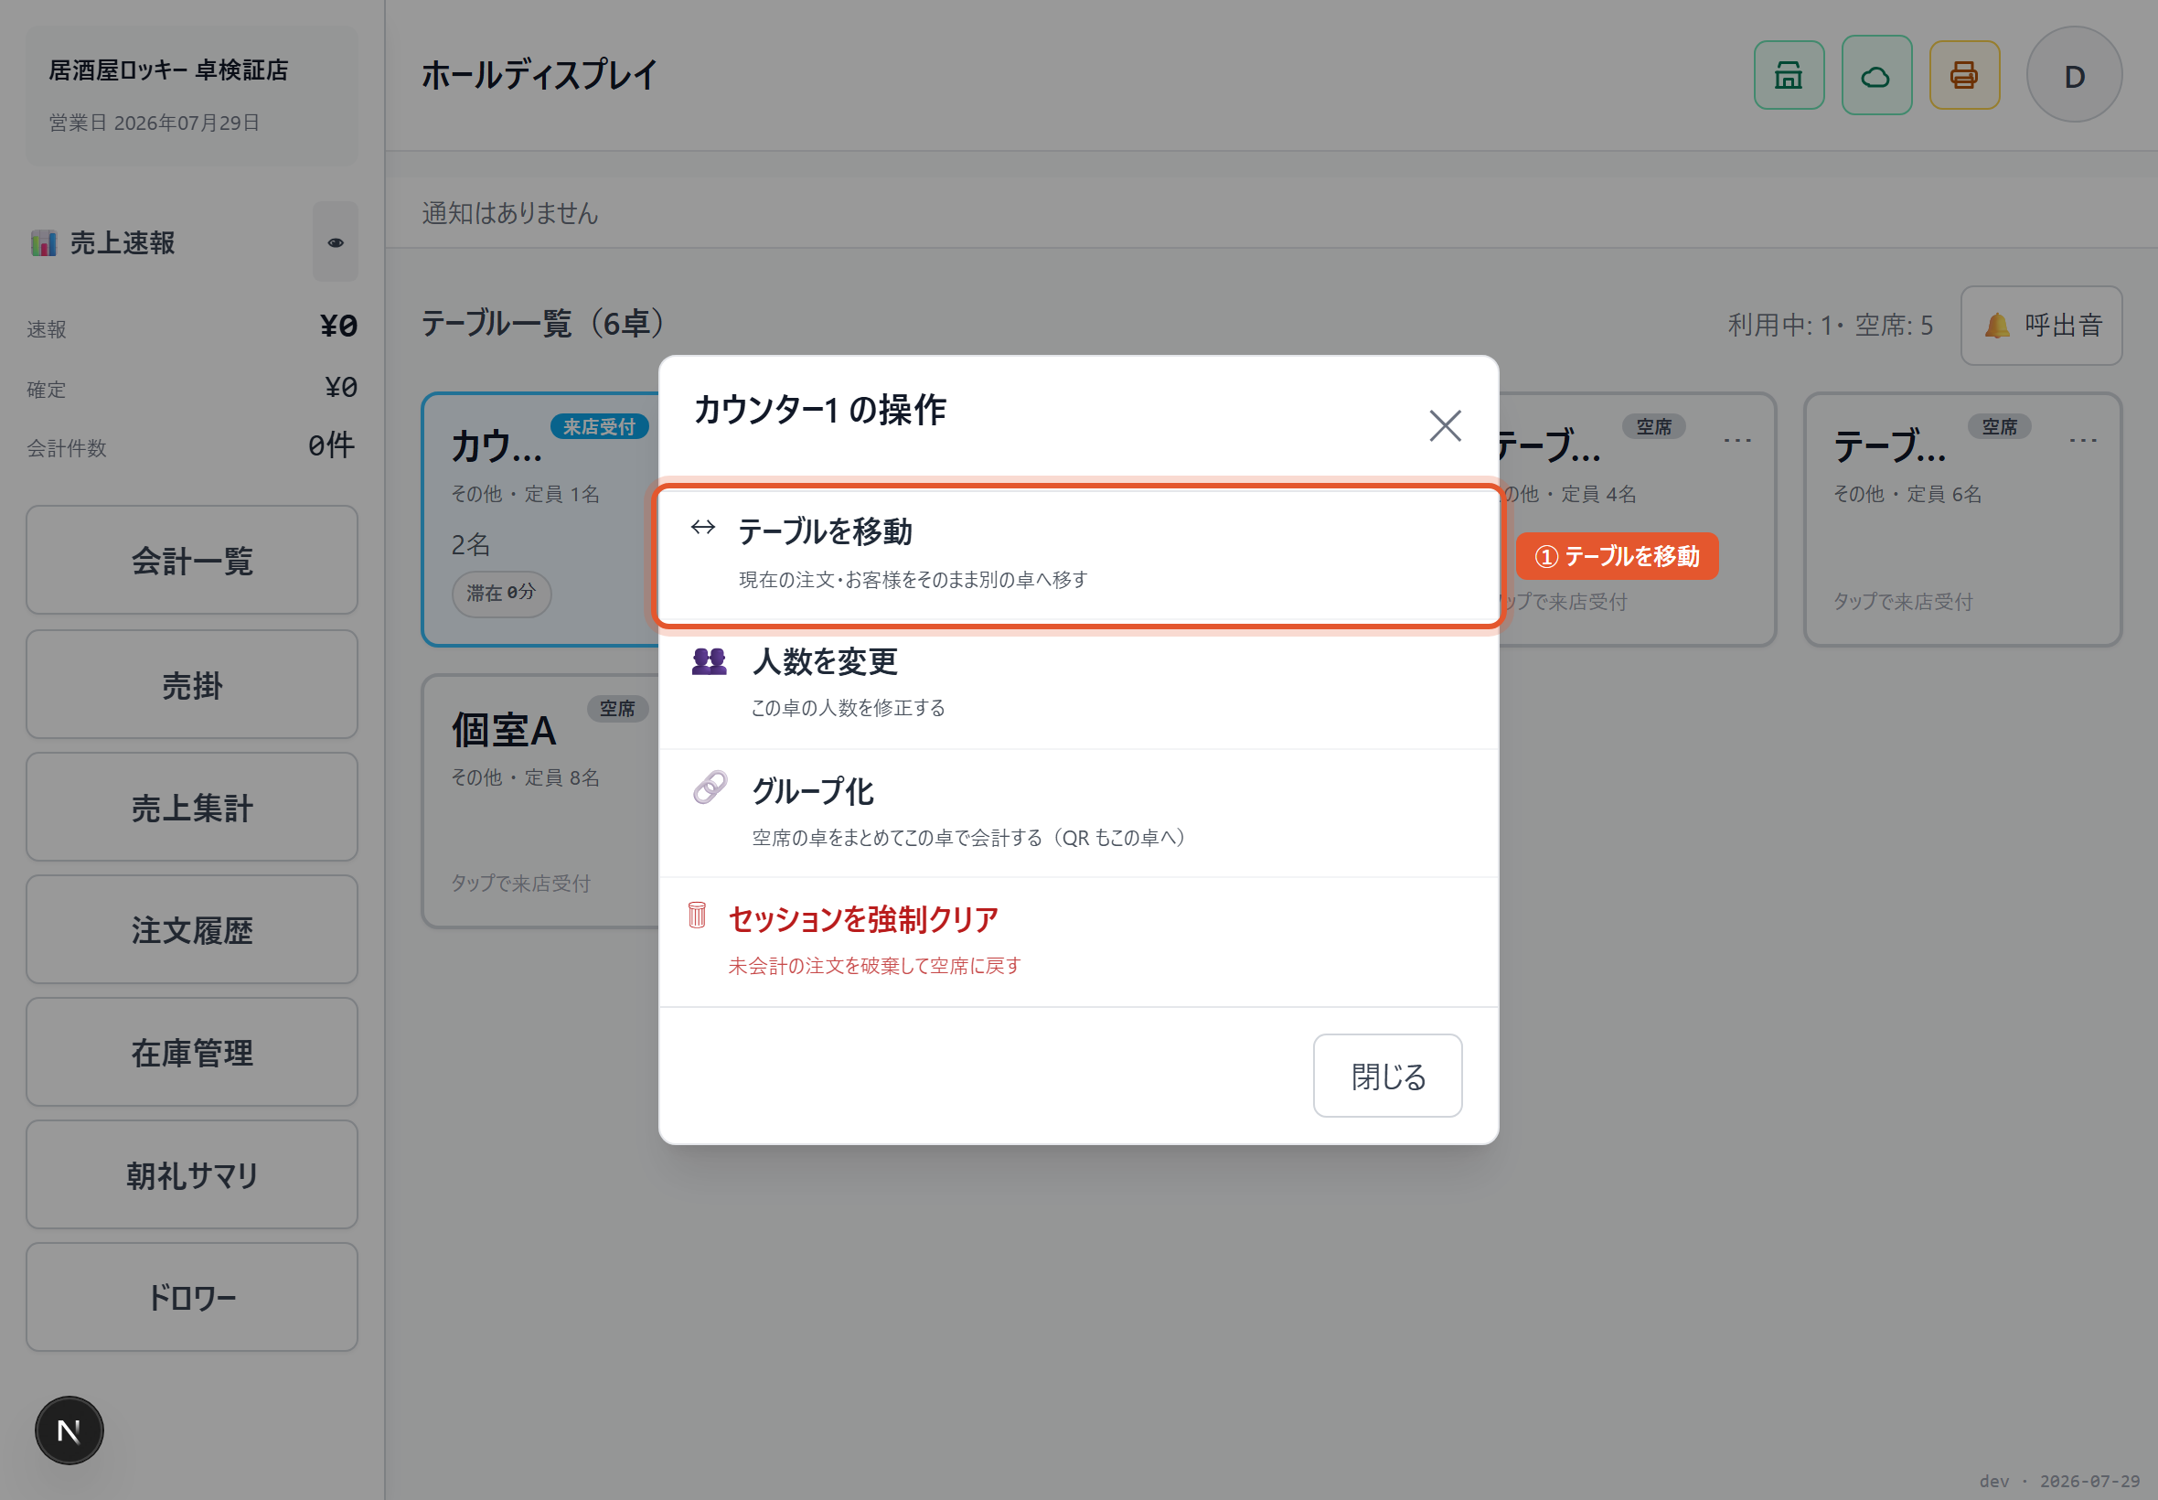Click ホールディスプレイ page title
Screen dimensions: 2158x1500
(x=539, y=75)
